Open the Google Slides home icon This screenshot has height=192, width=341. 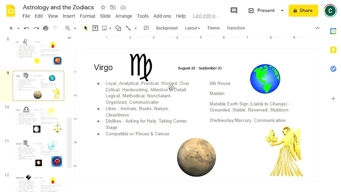click(x=11, y=11)
